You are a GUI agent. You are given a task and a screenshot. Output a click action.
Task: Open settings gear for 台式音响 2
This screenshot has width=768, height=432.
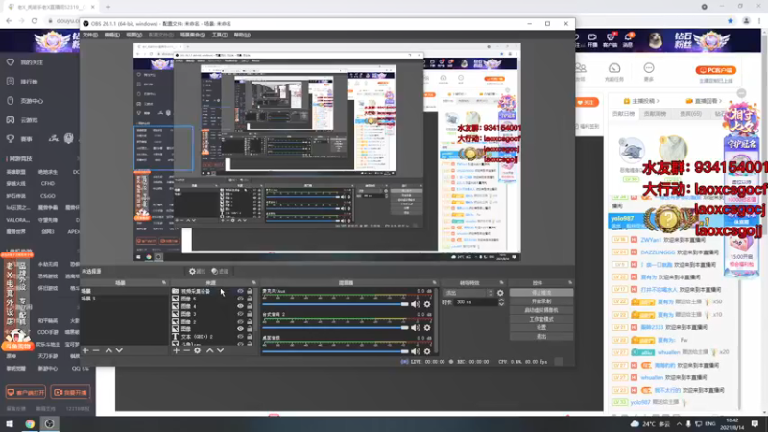click(x=427, y=327)
